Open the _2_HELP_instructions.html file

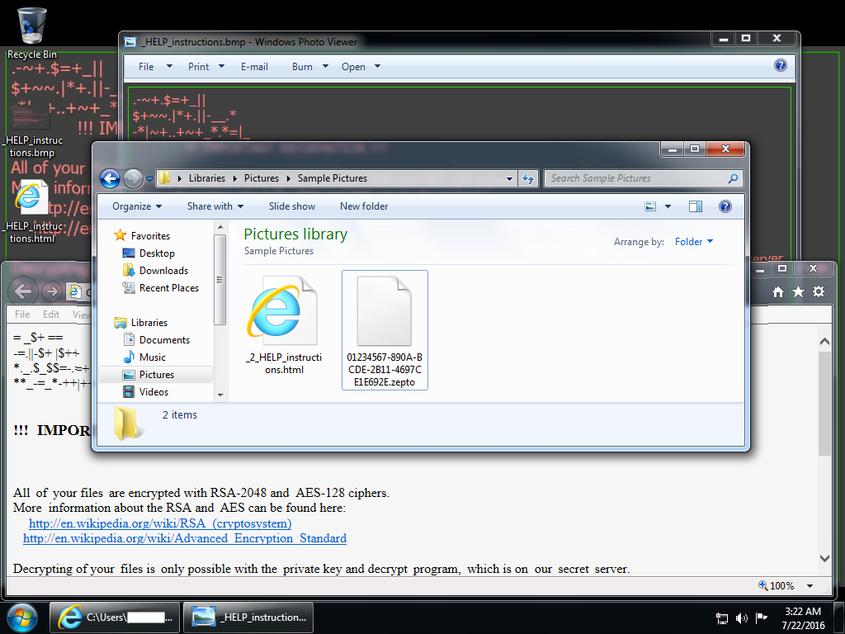(x=283, y=327)
